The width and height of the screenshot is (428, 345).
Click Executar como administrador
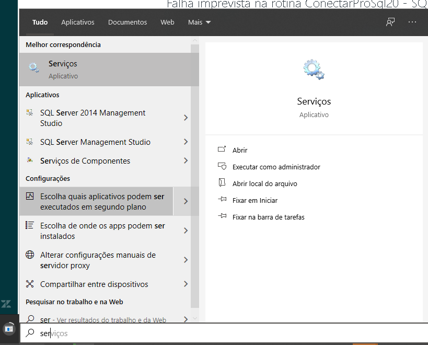pyautogui.click(x=276, y=167)
